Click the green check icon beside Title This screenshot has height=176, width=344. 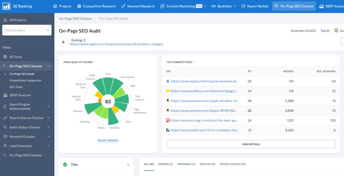65,164
